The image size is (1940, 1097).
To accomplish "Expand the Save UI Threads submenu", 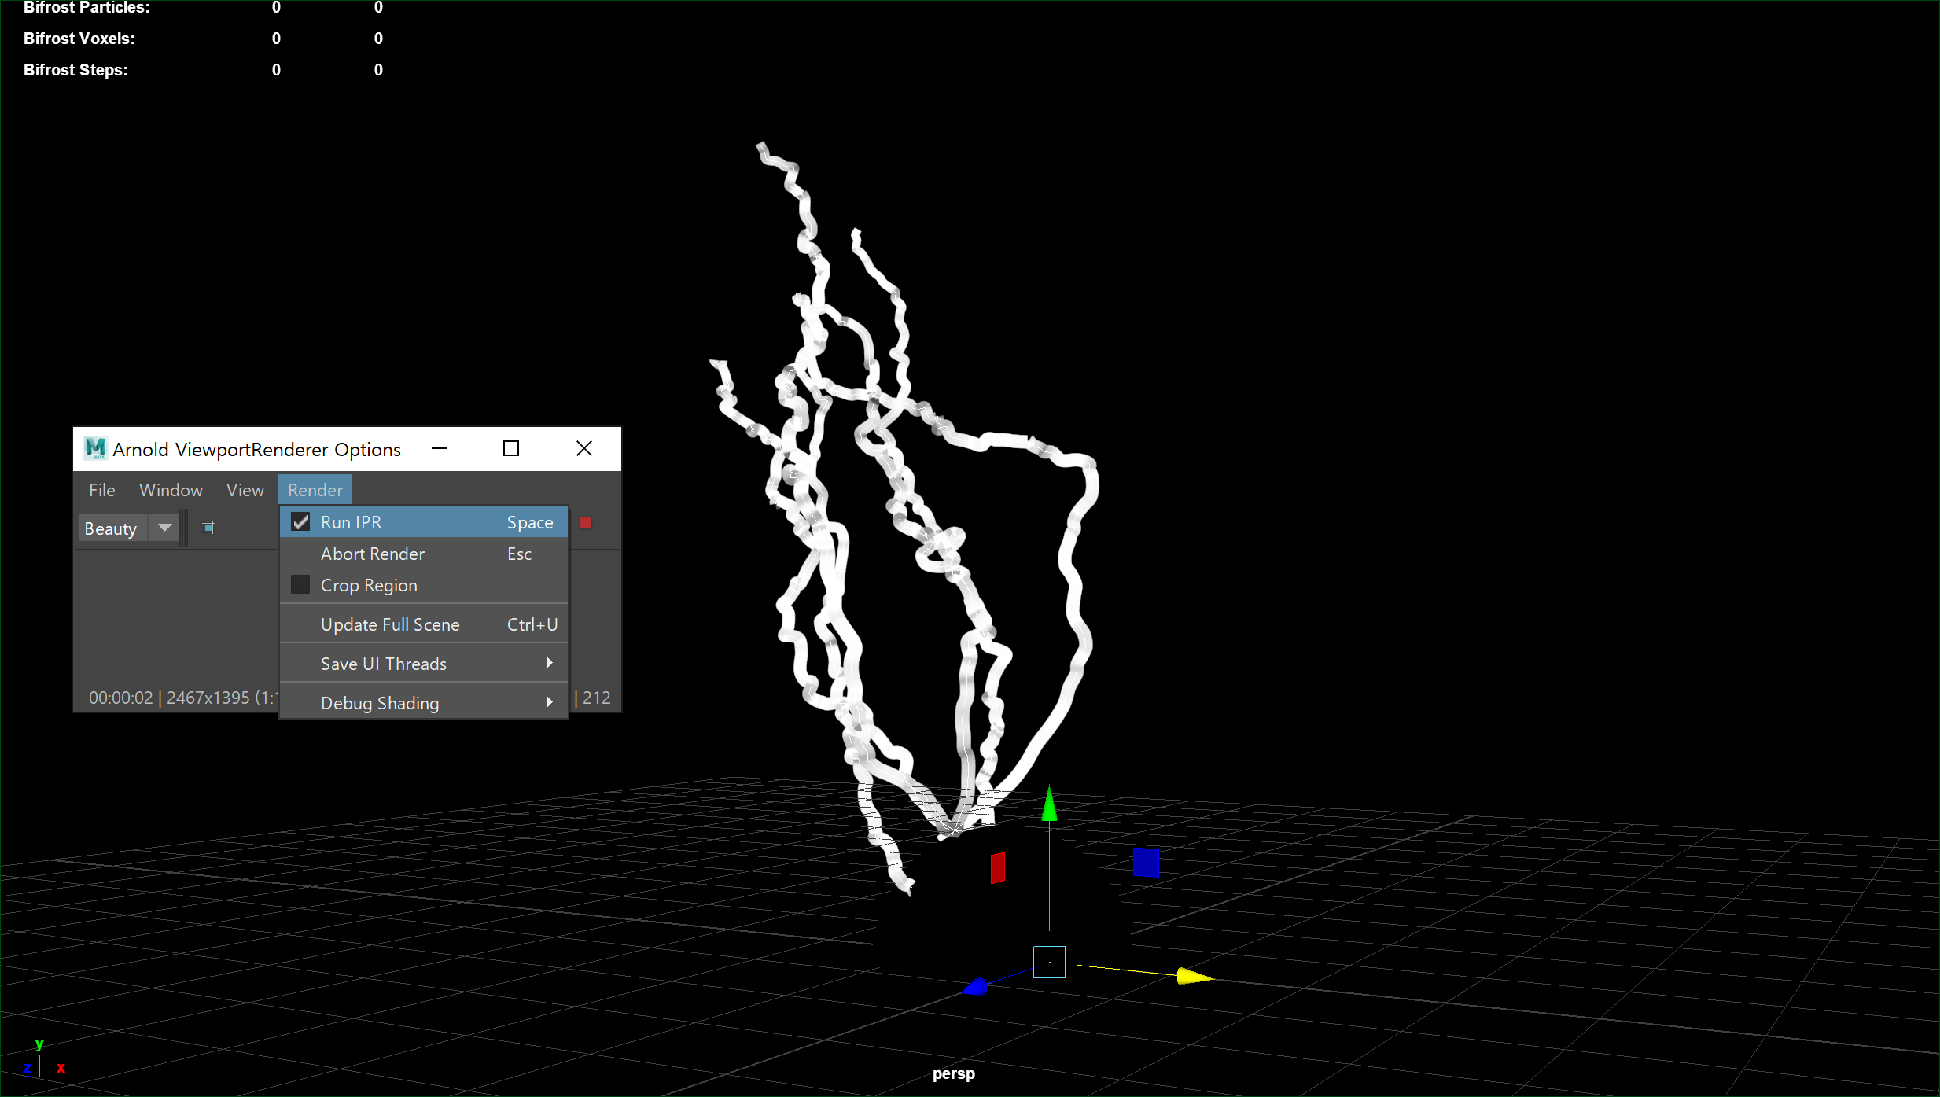I will (383, 663).
